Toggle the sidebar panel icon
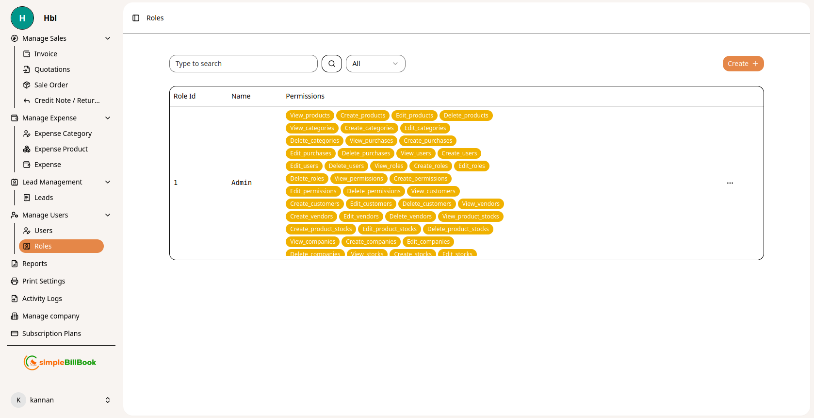 click(x=136, y=18)
